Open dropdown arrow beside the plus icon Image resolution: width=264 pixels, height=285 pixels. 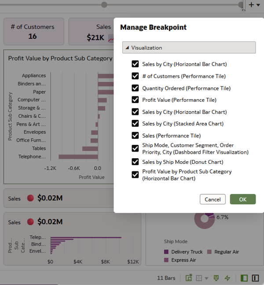[x=258, y=5]
